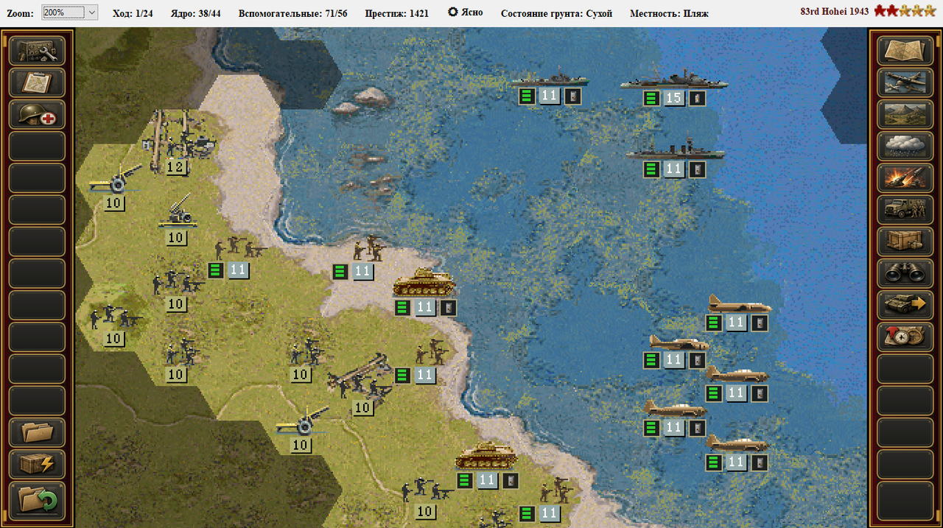Viewport: 943px width, 528px height.
Task: Click the explosion and rocket button
Action: click(x=905, y=177)
